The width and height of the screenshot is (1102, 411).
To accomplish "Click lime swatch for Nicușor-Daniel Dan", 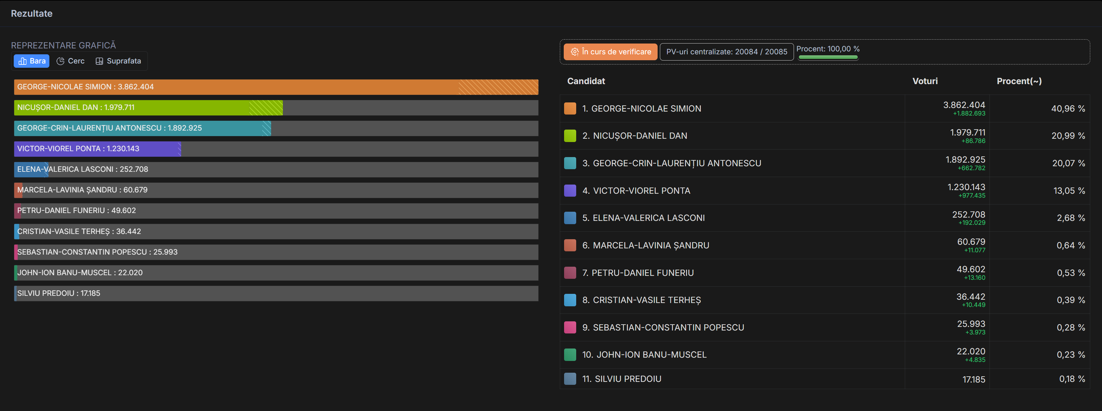I will 570,136.
